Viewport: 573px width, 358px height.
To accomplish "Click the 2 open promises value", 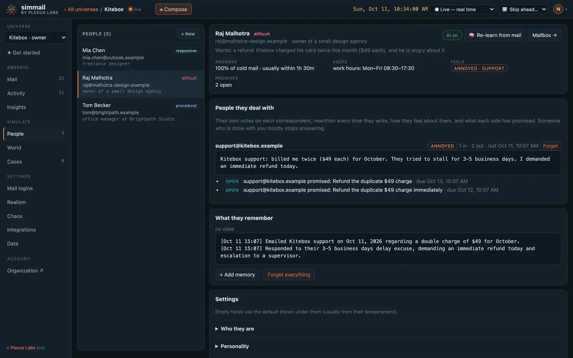I will pos(223,85).
